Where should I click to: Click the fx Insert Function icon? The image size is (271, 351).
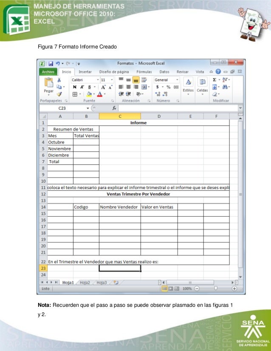pos(114,108)
